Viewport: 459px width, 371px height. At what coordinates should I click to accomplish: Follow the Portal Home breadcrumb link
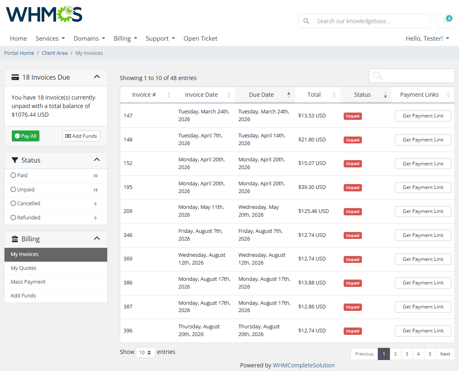pyautogui.click(x=19, y=53)
